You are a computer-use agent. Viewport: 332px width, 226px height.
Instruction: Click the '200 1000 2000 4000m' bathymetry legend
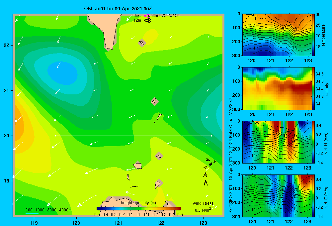[48, 210]
